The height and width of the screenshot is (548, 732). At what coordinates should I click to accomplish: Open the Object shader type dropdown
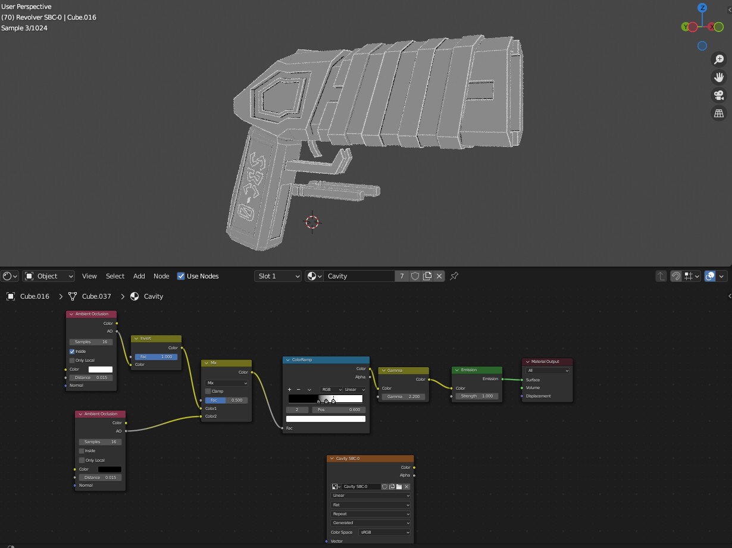pos(49,276)
